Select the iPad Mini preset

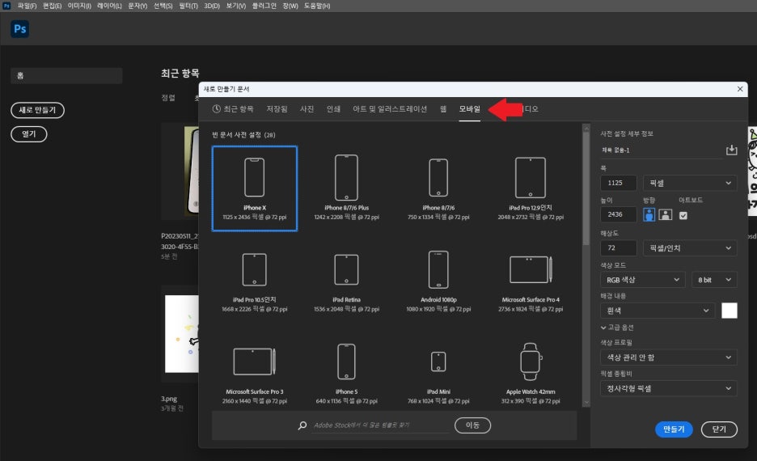point(438,373)
